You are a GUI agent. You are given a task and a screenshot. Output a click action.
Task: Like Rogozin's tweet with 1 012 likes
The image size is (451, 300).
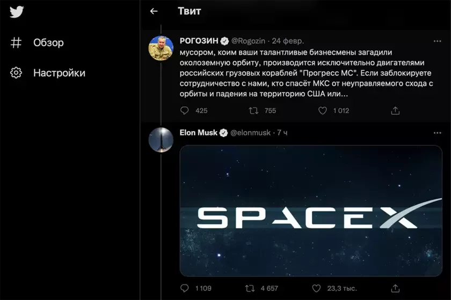323,110
